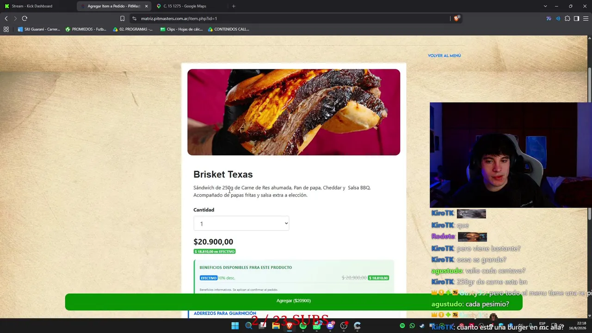Open the SIU Guaraní bookmark
Viewport: 592px width, 333px height.
pyautogui.click(x=39, y=29)
